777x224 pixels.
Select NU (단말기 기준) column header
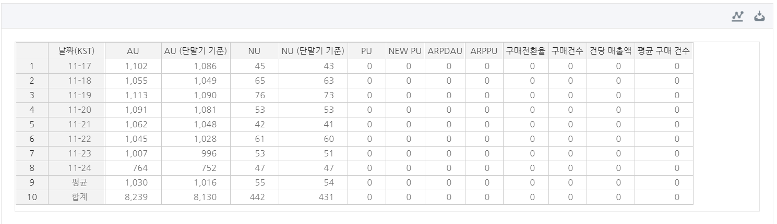(x=313, y=51)
